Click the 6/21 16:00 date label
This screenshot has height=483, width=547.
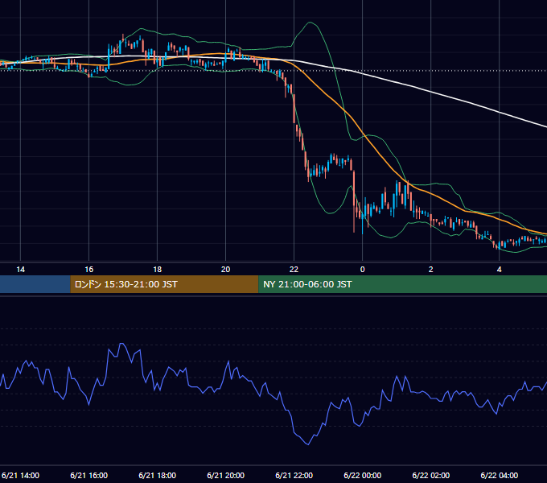point(89,475)
